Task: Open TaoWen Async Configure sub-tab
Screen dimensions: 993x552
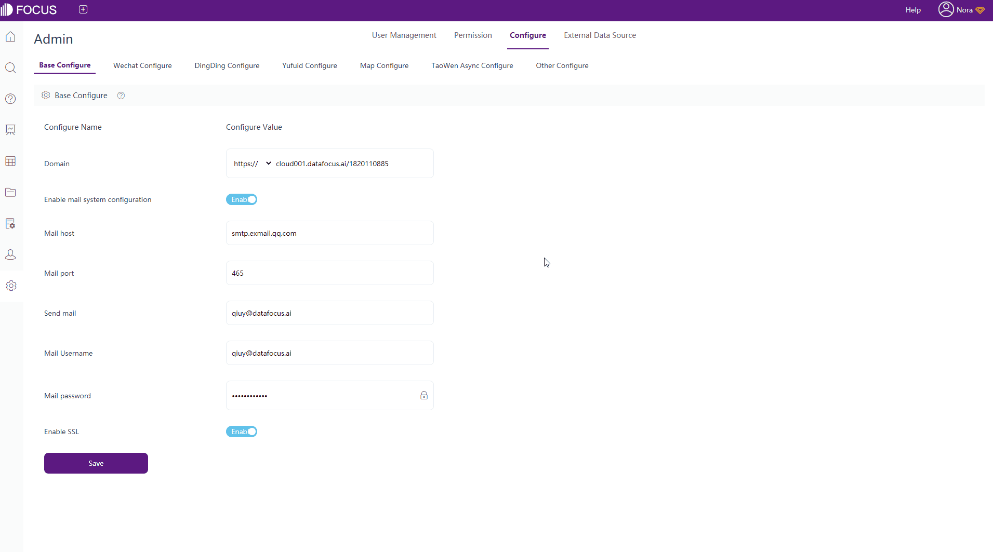Action: point(472,65)
